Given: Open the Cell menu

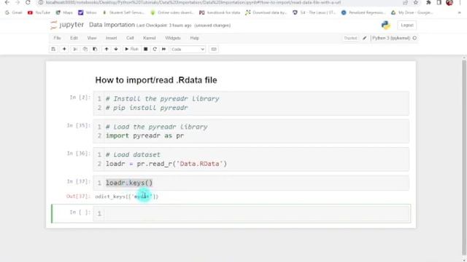Looking at the screenshot, I should (x=130, y=38).
